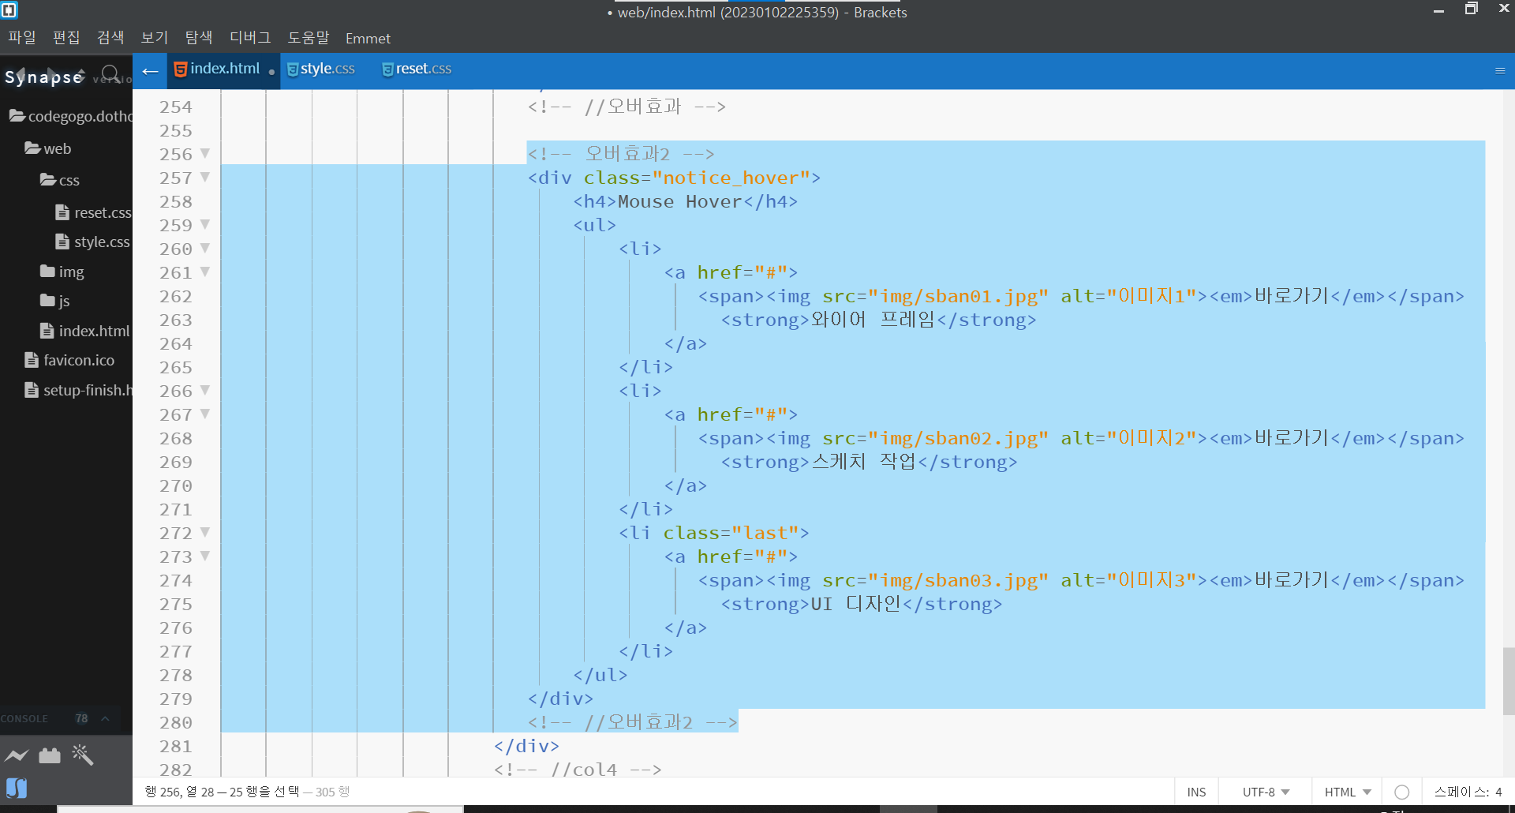Viewport: 1515px width, 813px height.
Task: Click the unsaved dot on index.html tab
Action: click(x=271, y=72)
